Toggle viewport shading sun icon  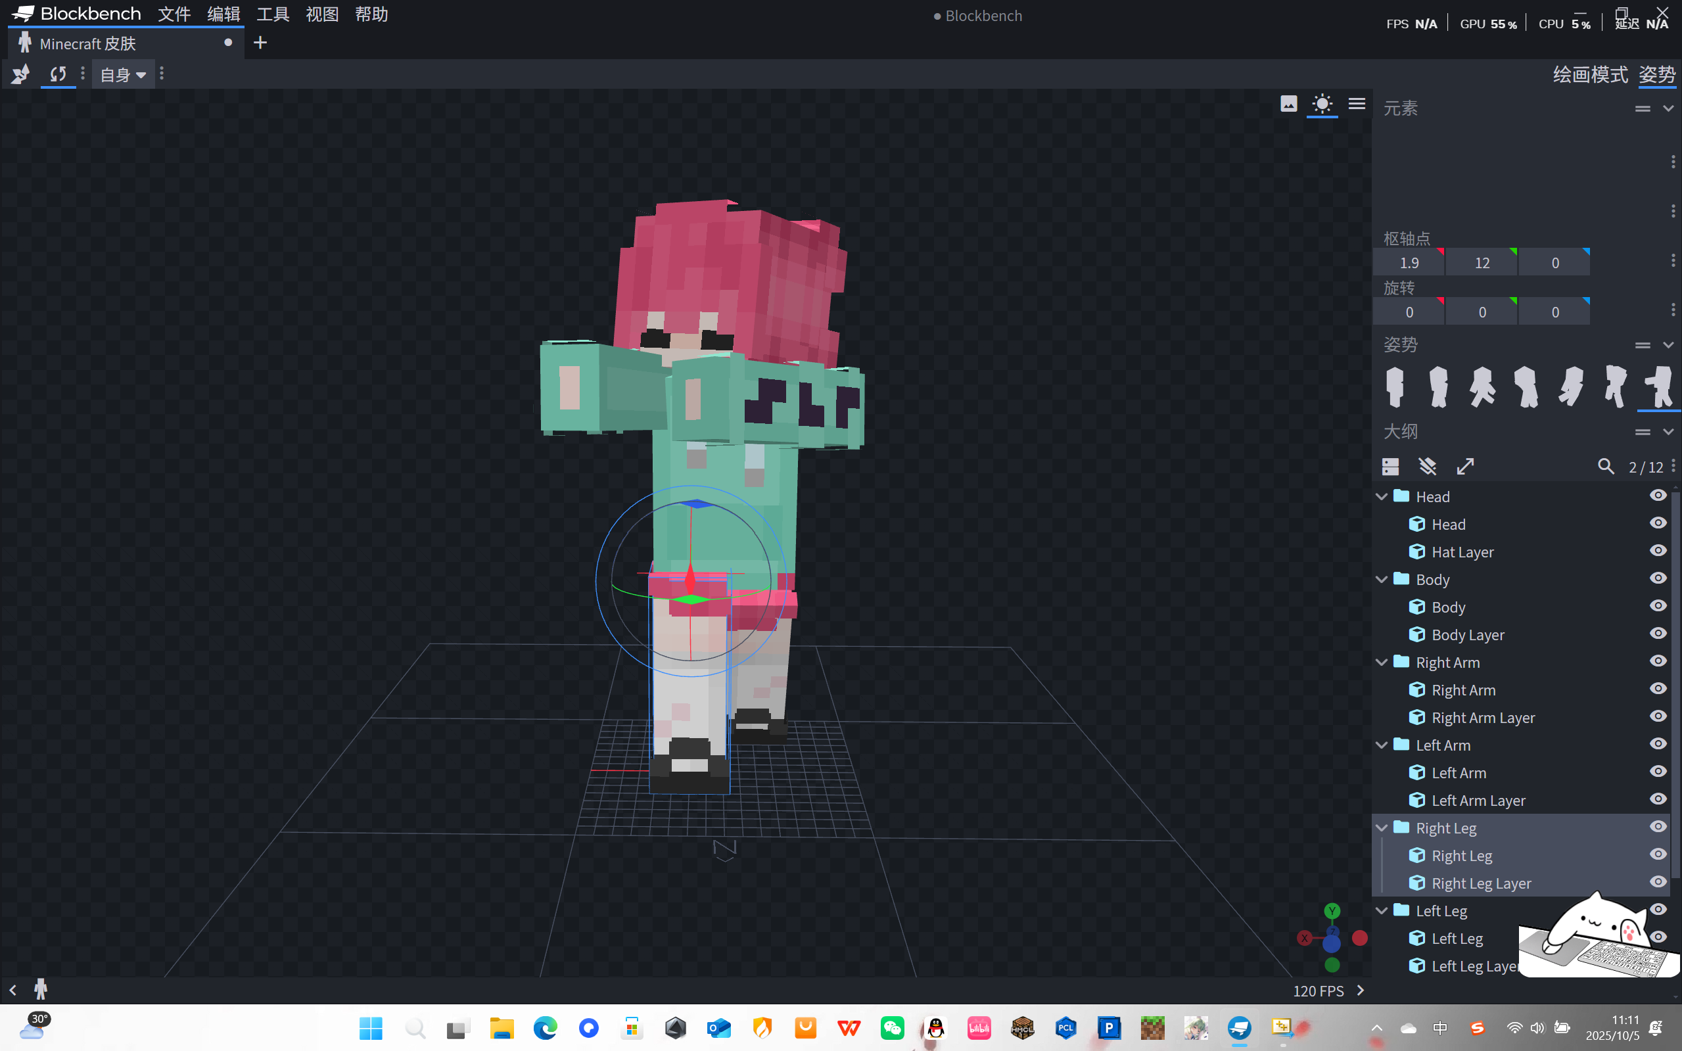point(1322,105)
